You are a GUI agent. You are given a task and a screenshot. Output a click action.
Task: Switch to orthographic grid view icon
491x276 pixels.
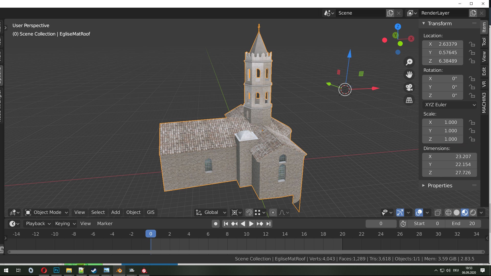coord(409,100)
